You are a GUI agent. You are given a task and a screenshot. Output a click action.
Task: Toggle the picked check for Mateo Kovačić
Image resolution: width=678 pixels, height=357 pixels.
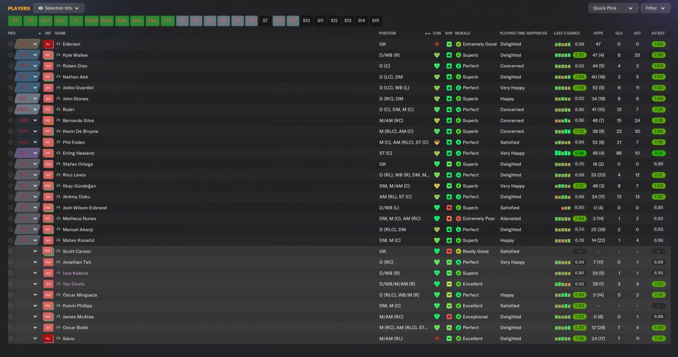coord(11,240)
